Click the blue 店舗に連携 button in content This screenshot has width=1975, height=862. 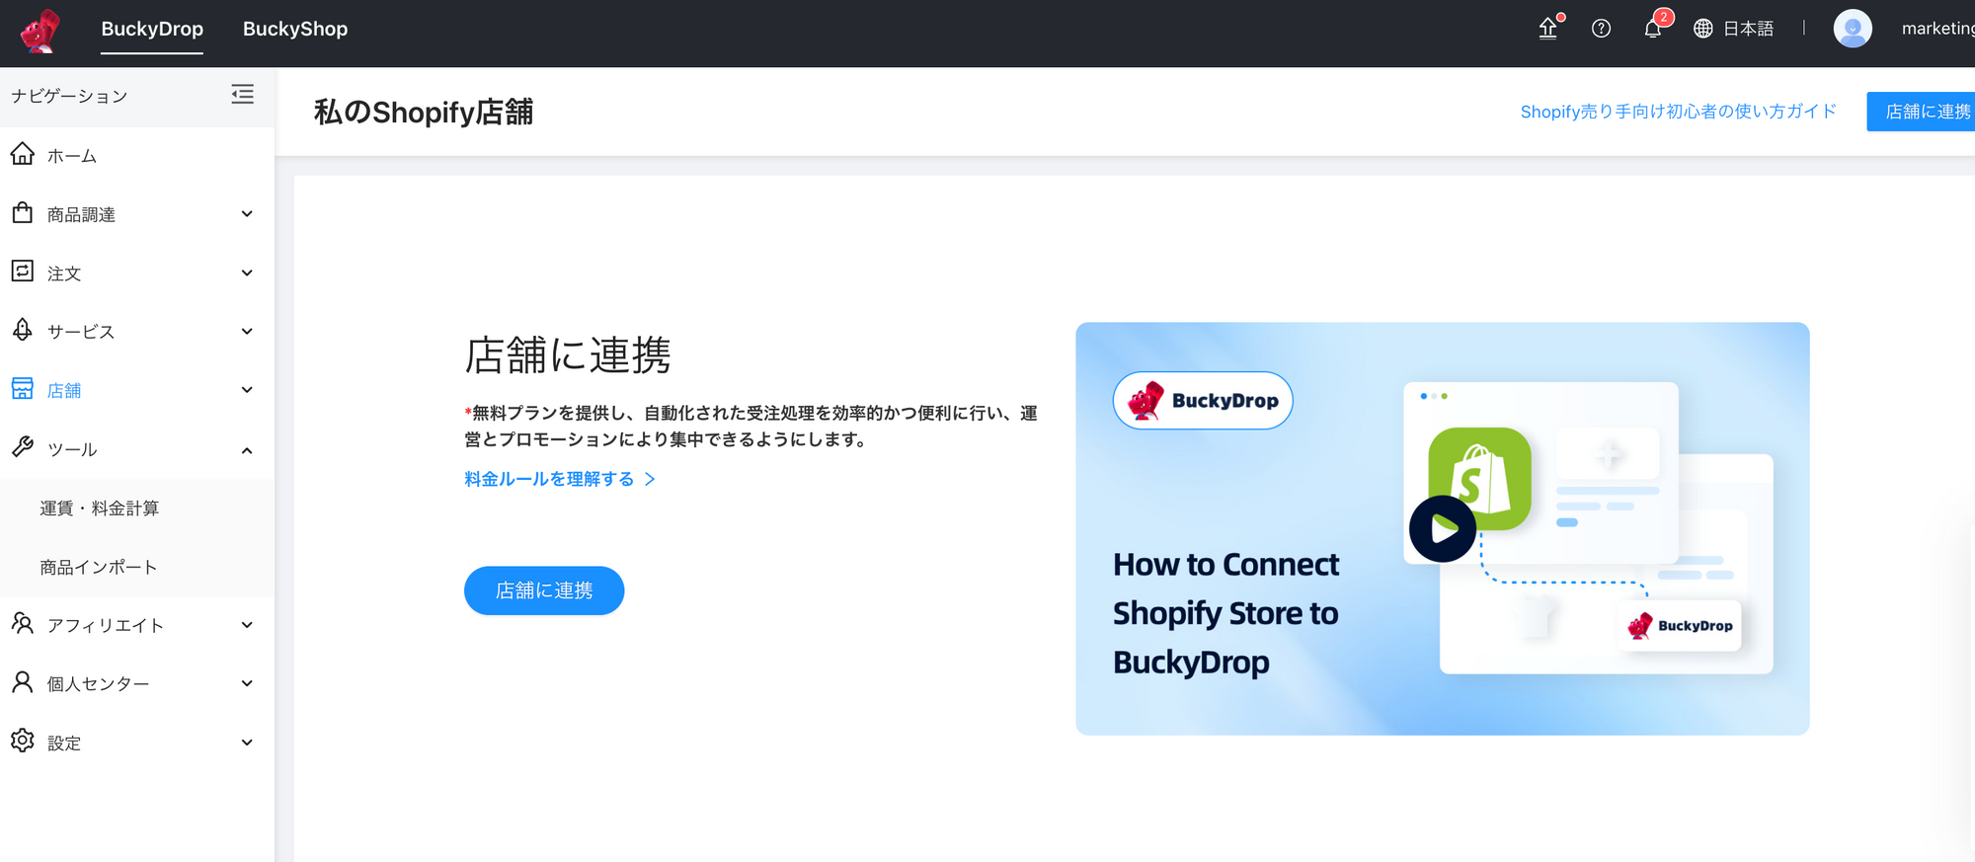click(x=544, y=590)
